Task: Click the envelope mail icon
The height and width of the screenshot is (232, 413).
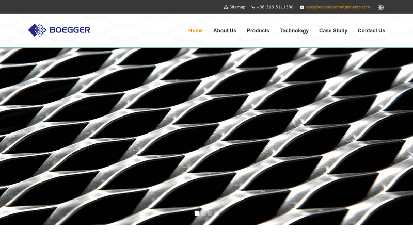Action: click(302, 7)
